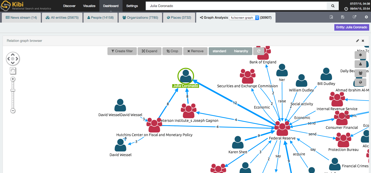Image resolution: width=371 pixels, height=173 pixels.
Task: Switch graph layout to hierarchy
Action: click(241, 51)
